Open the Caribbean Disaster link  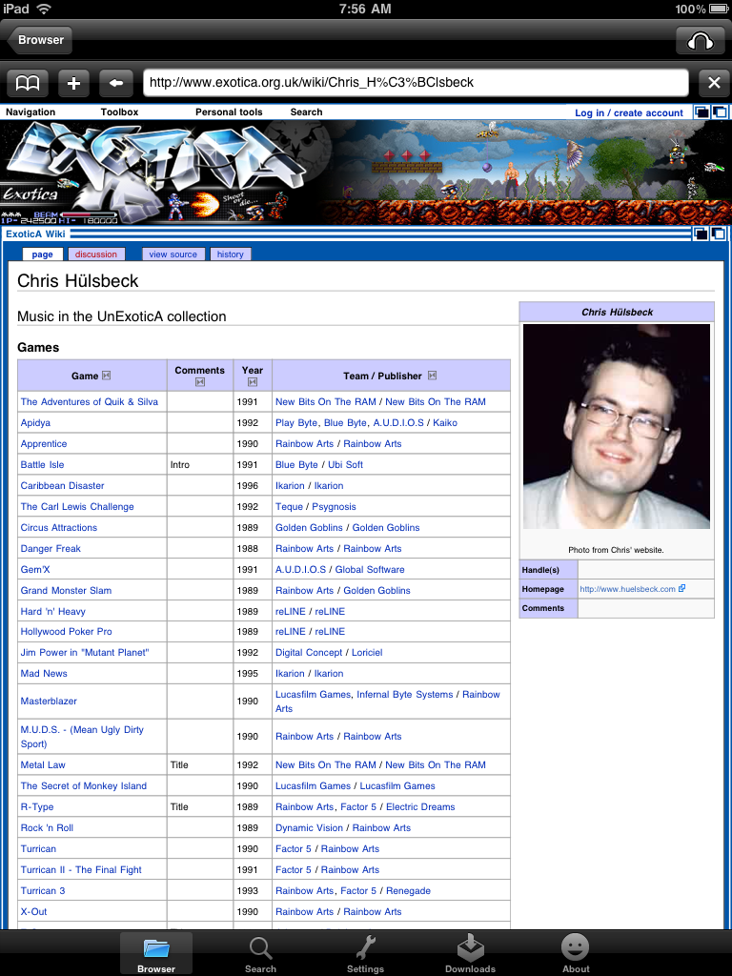pos(62,485)
